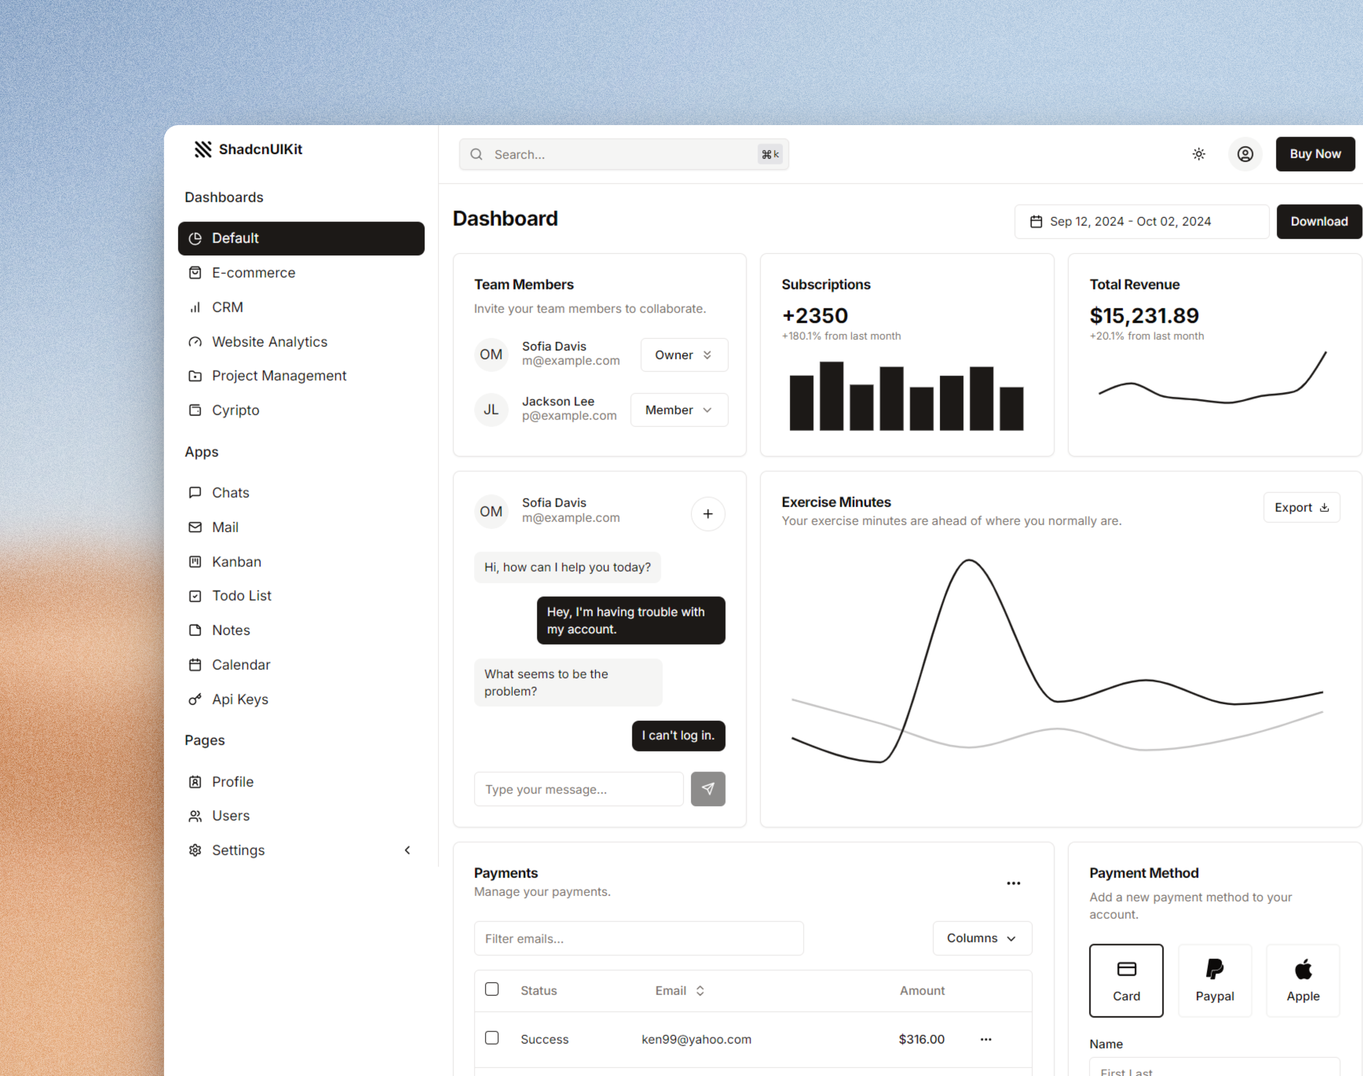This screenshot has width=1363, height=1076.
Task: Open Payments card three-dot menu
Action: click(x=1013, y=883)
